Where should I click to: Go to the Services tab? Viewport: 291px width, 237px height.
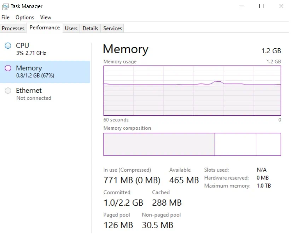(x=112, y=28)
